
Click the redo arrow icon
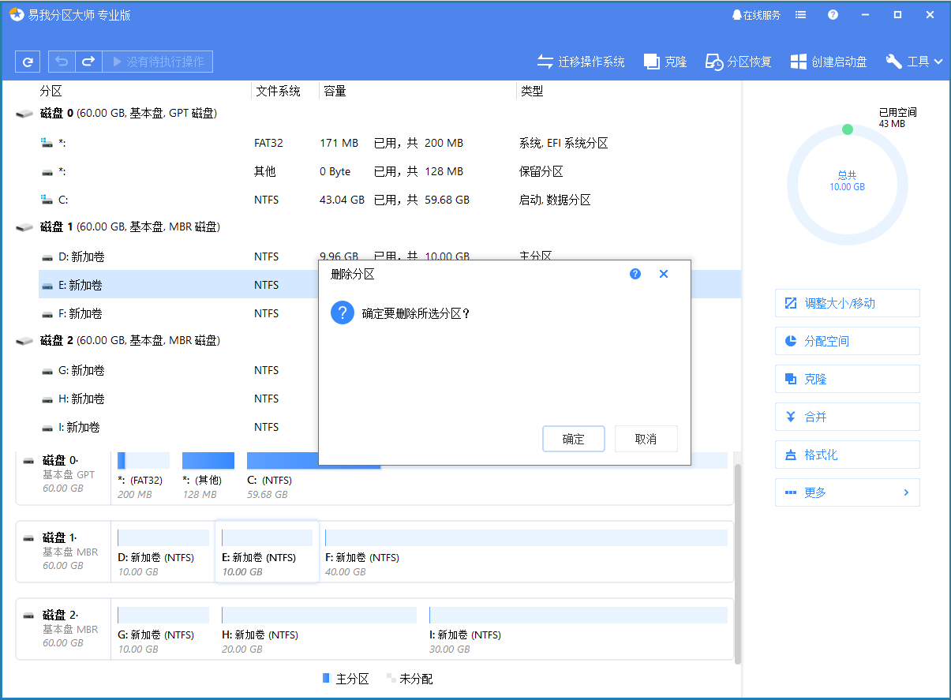88,61
